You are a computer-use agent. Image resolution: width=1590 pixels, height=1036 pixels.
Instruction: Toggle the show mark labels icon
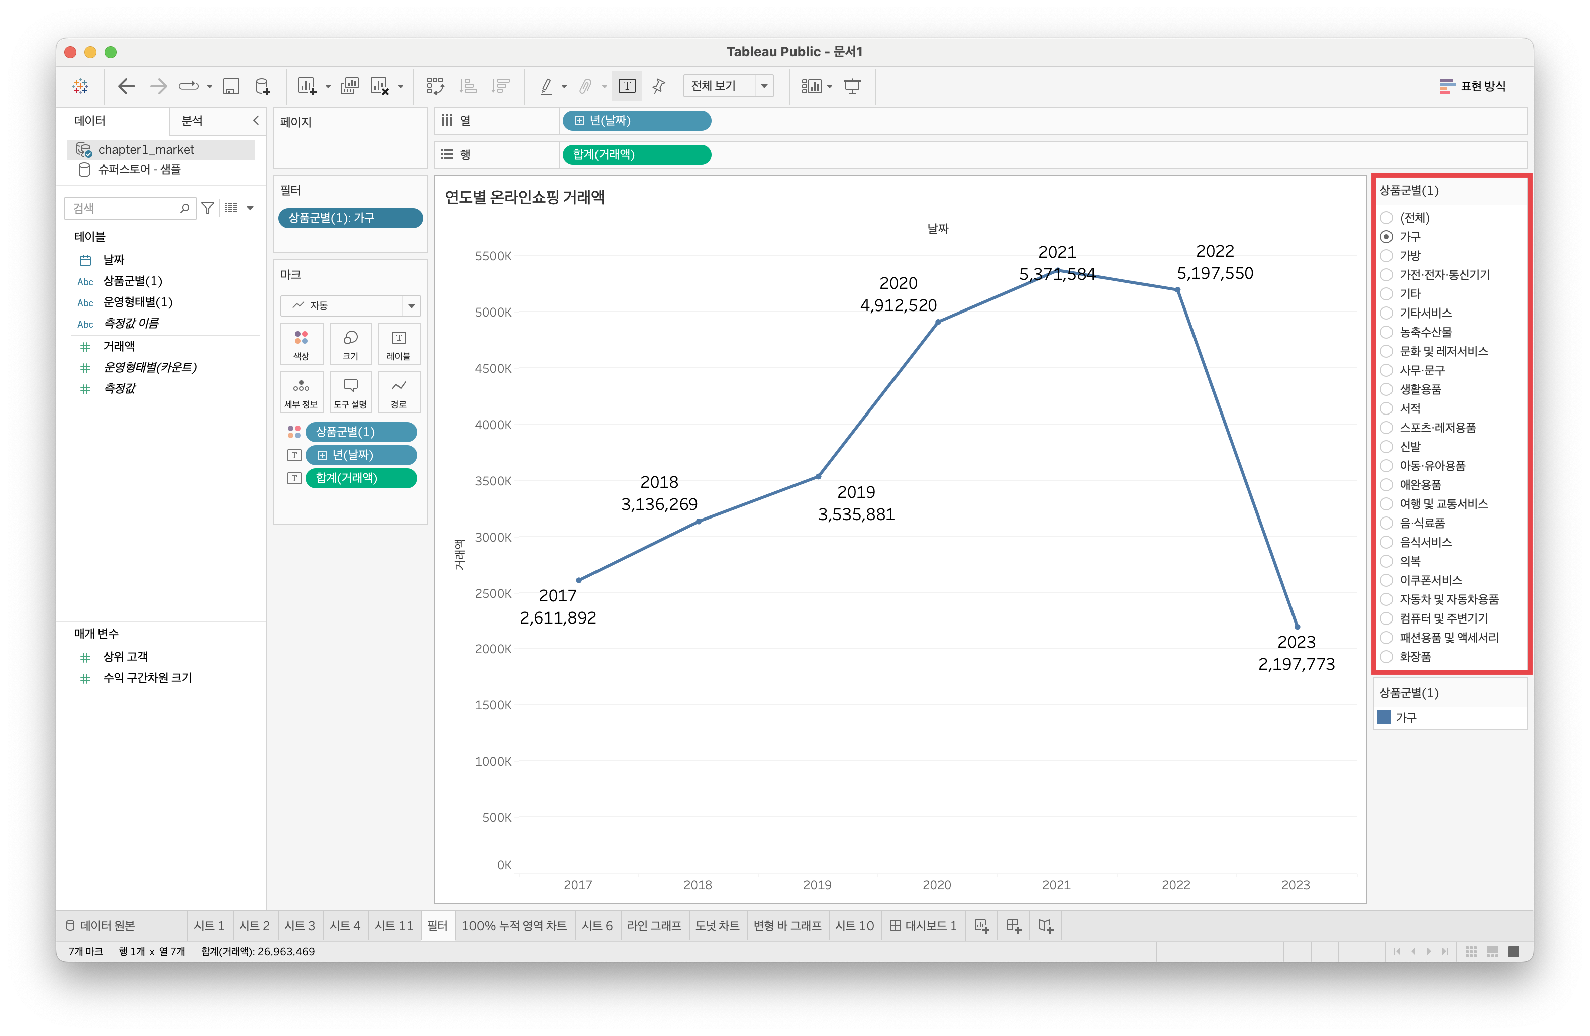tap(627, 86)
